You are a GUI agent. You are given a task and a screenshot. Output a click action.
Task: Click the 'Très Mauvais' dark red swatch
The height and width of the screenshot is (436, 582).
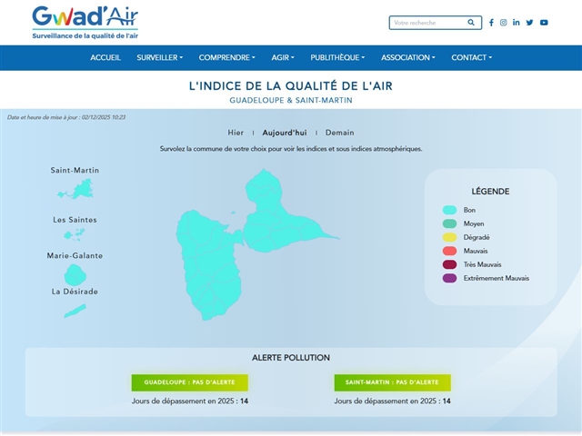pos(449,264)
